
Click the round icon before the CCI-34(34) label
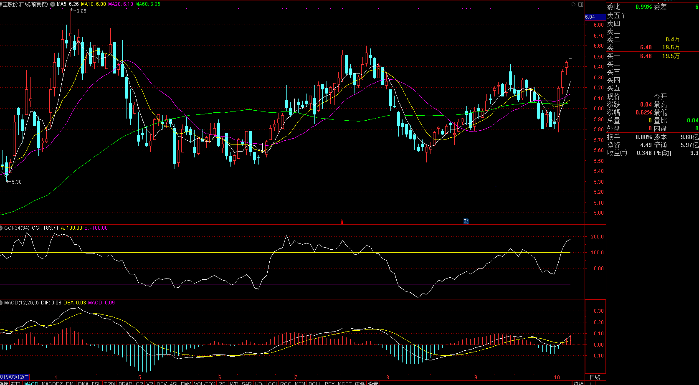(x=2, y=228)
